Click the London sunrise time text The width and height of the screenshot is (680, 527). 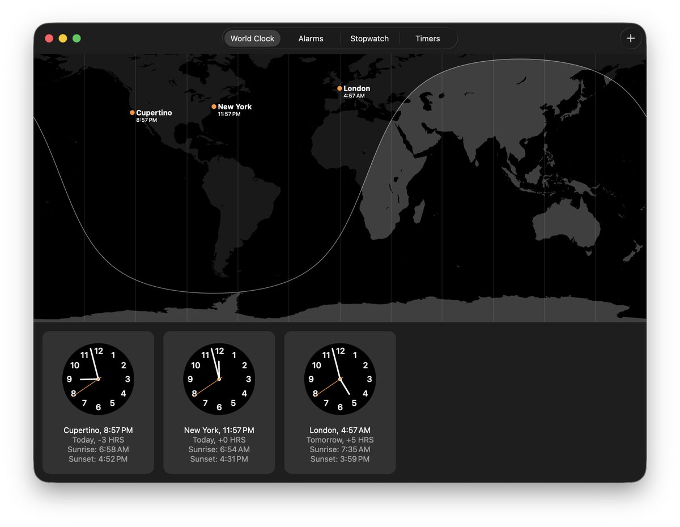[340, 449]
